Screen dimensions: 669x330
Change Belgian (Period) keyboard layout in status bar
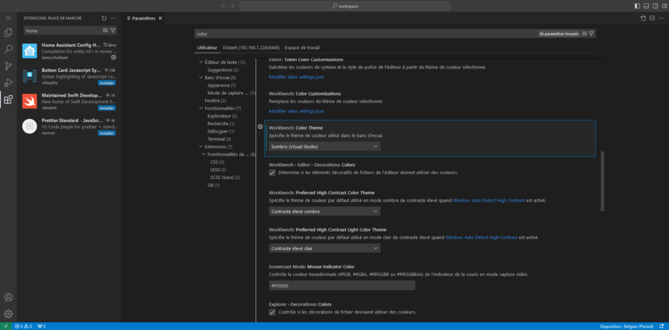point(627,326)
